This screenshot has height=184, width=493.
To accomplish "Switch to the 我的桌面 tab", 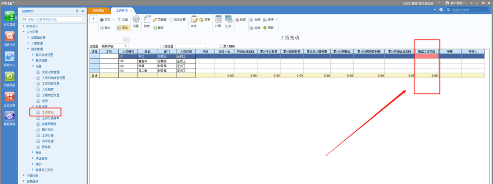I will point(99,10).
